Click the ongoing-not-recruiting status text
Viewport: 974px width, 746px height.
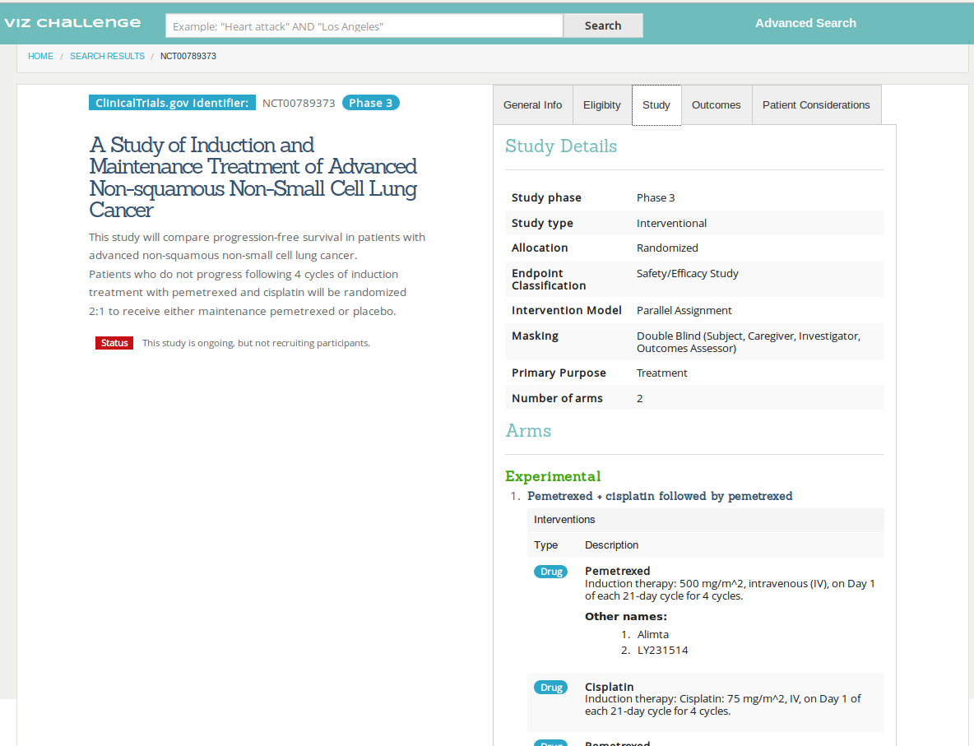point(256,343)
